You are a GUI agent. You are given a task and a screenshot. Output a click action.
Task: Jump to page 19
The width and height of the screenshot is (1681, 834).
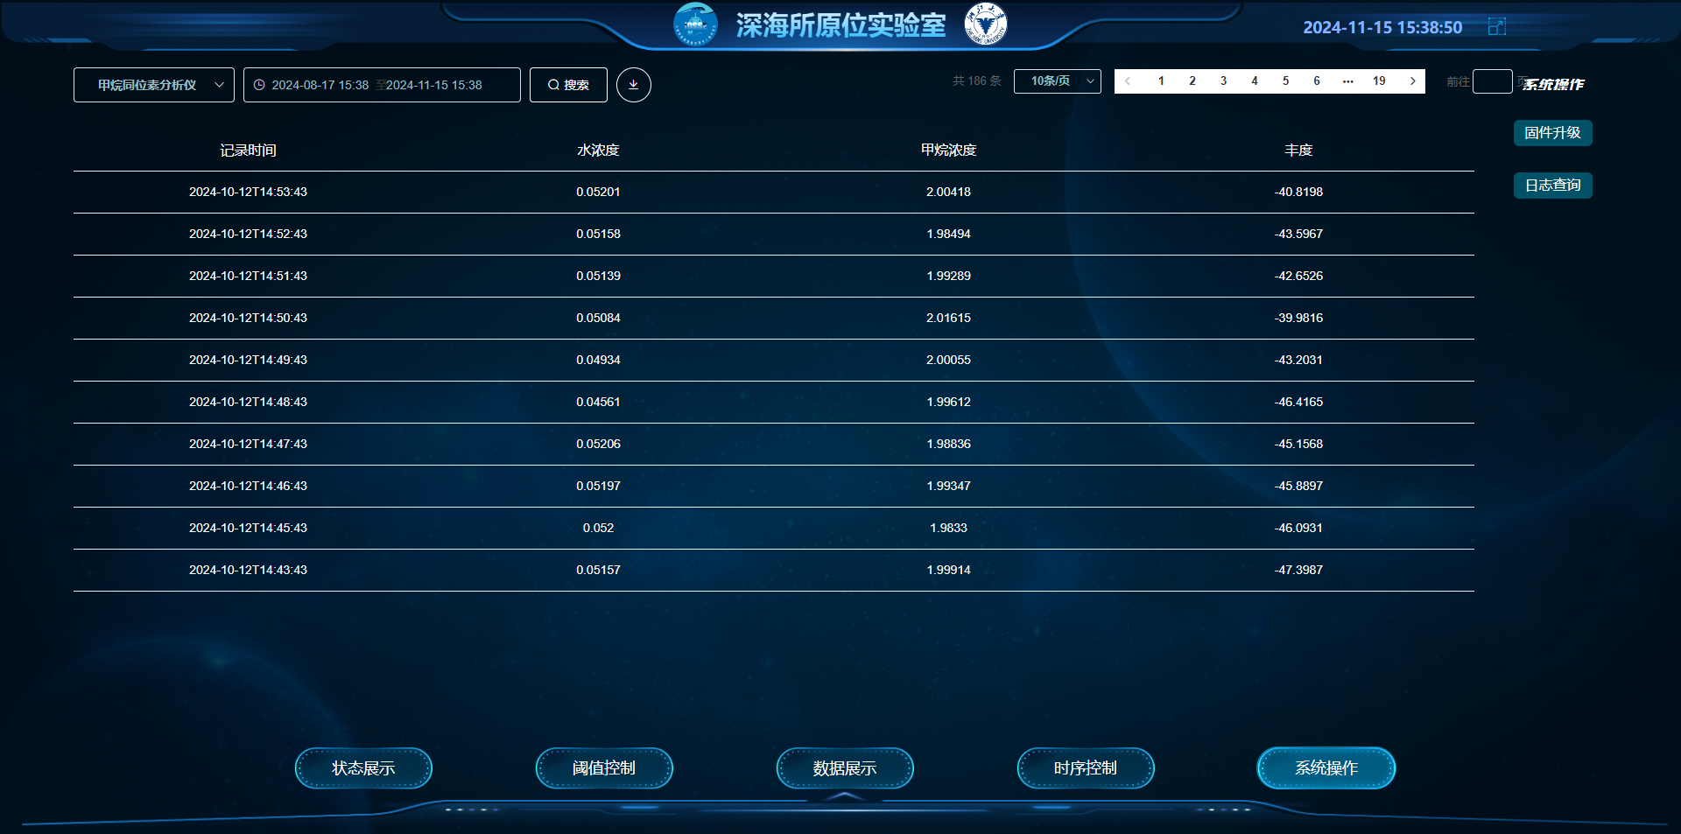pos(1379,81)
